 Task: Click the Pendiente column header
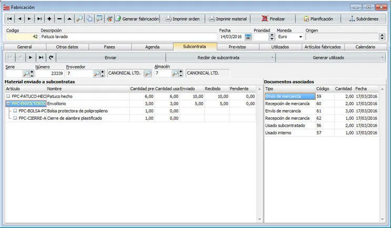pos(243,89)
